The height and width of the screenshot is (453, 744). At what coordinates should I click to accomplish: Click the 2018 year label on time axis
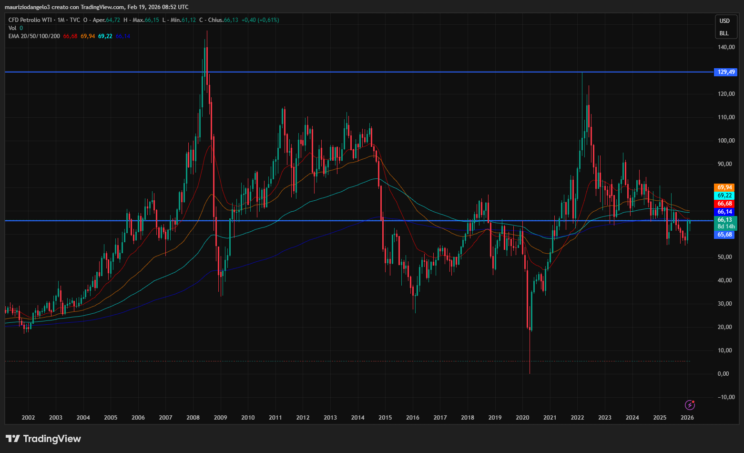pyautogui.click(x=468, y=418)
